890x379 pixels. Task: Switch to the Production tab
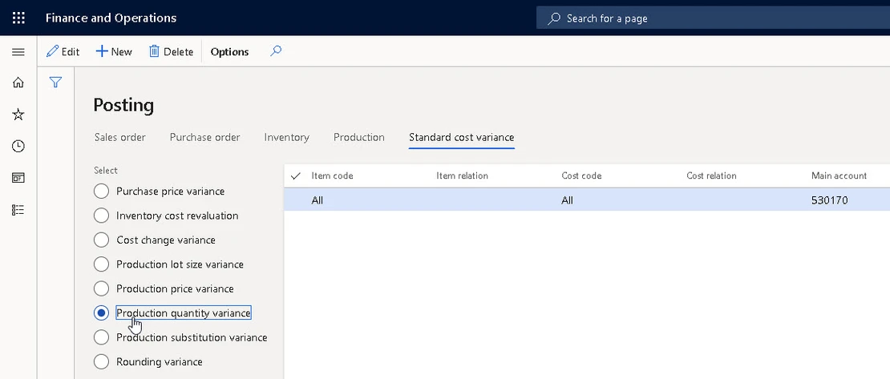click(358, 137)
